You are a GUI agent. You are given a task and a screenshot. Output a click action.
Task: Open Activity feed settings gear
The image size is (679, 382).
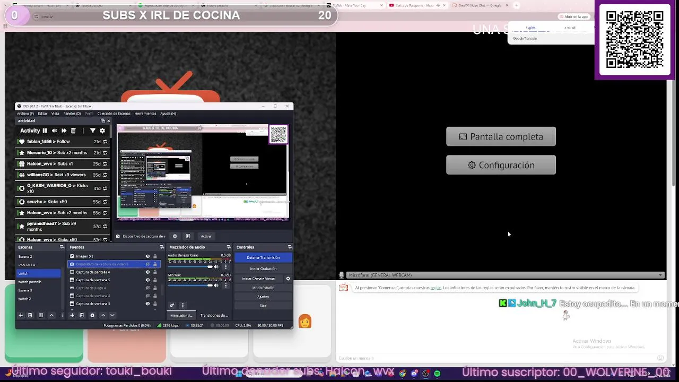[x=102, y=131]
